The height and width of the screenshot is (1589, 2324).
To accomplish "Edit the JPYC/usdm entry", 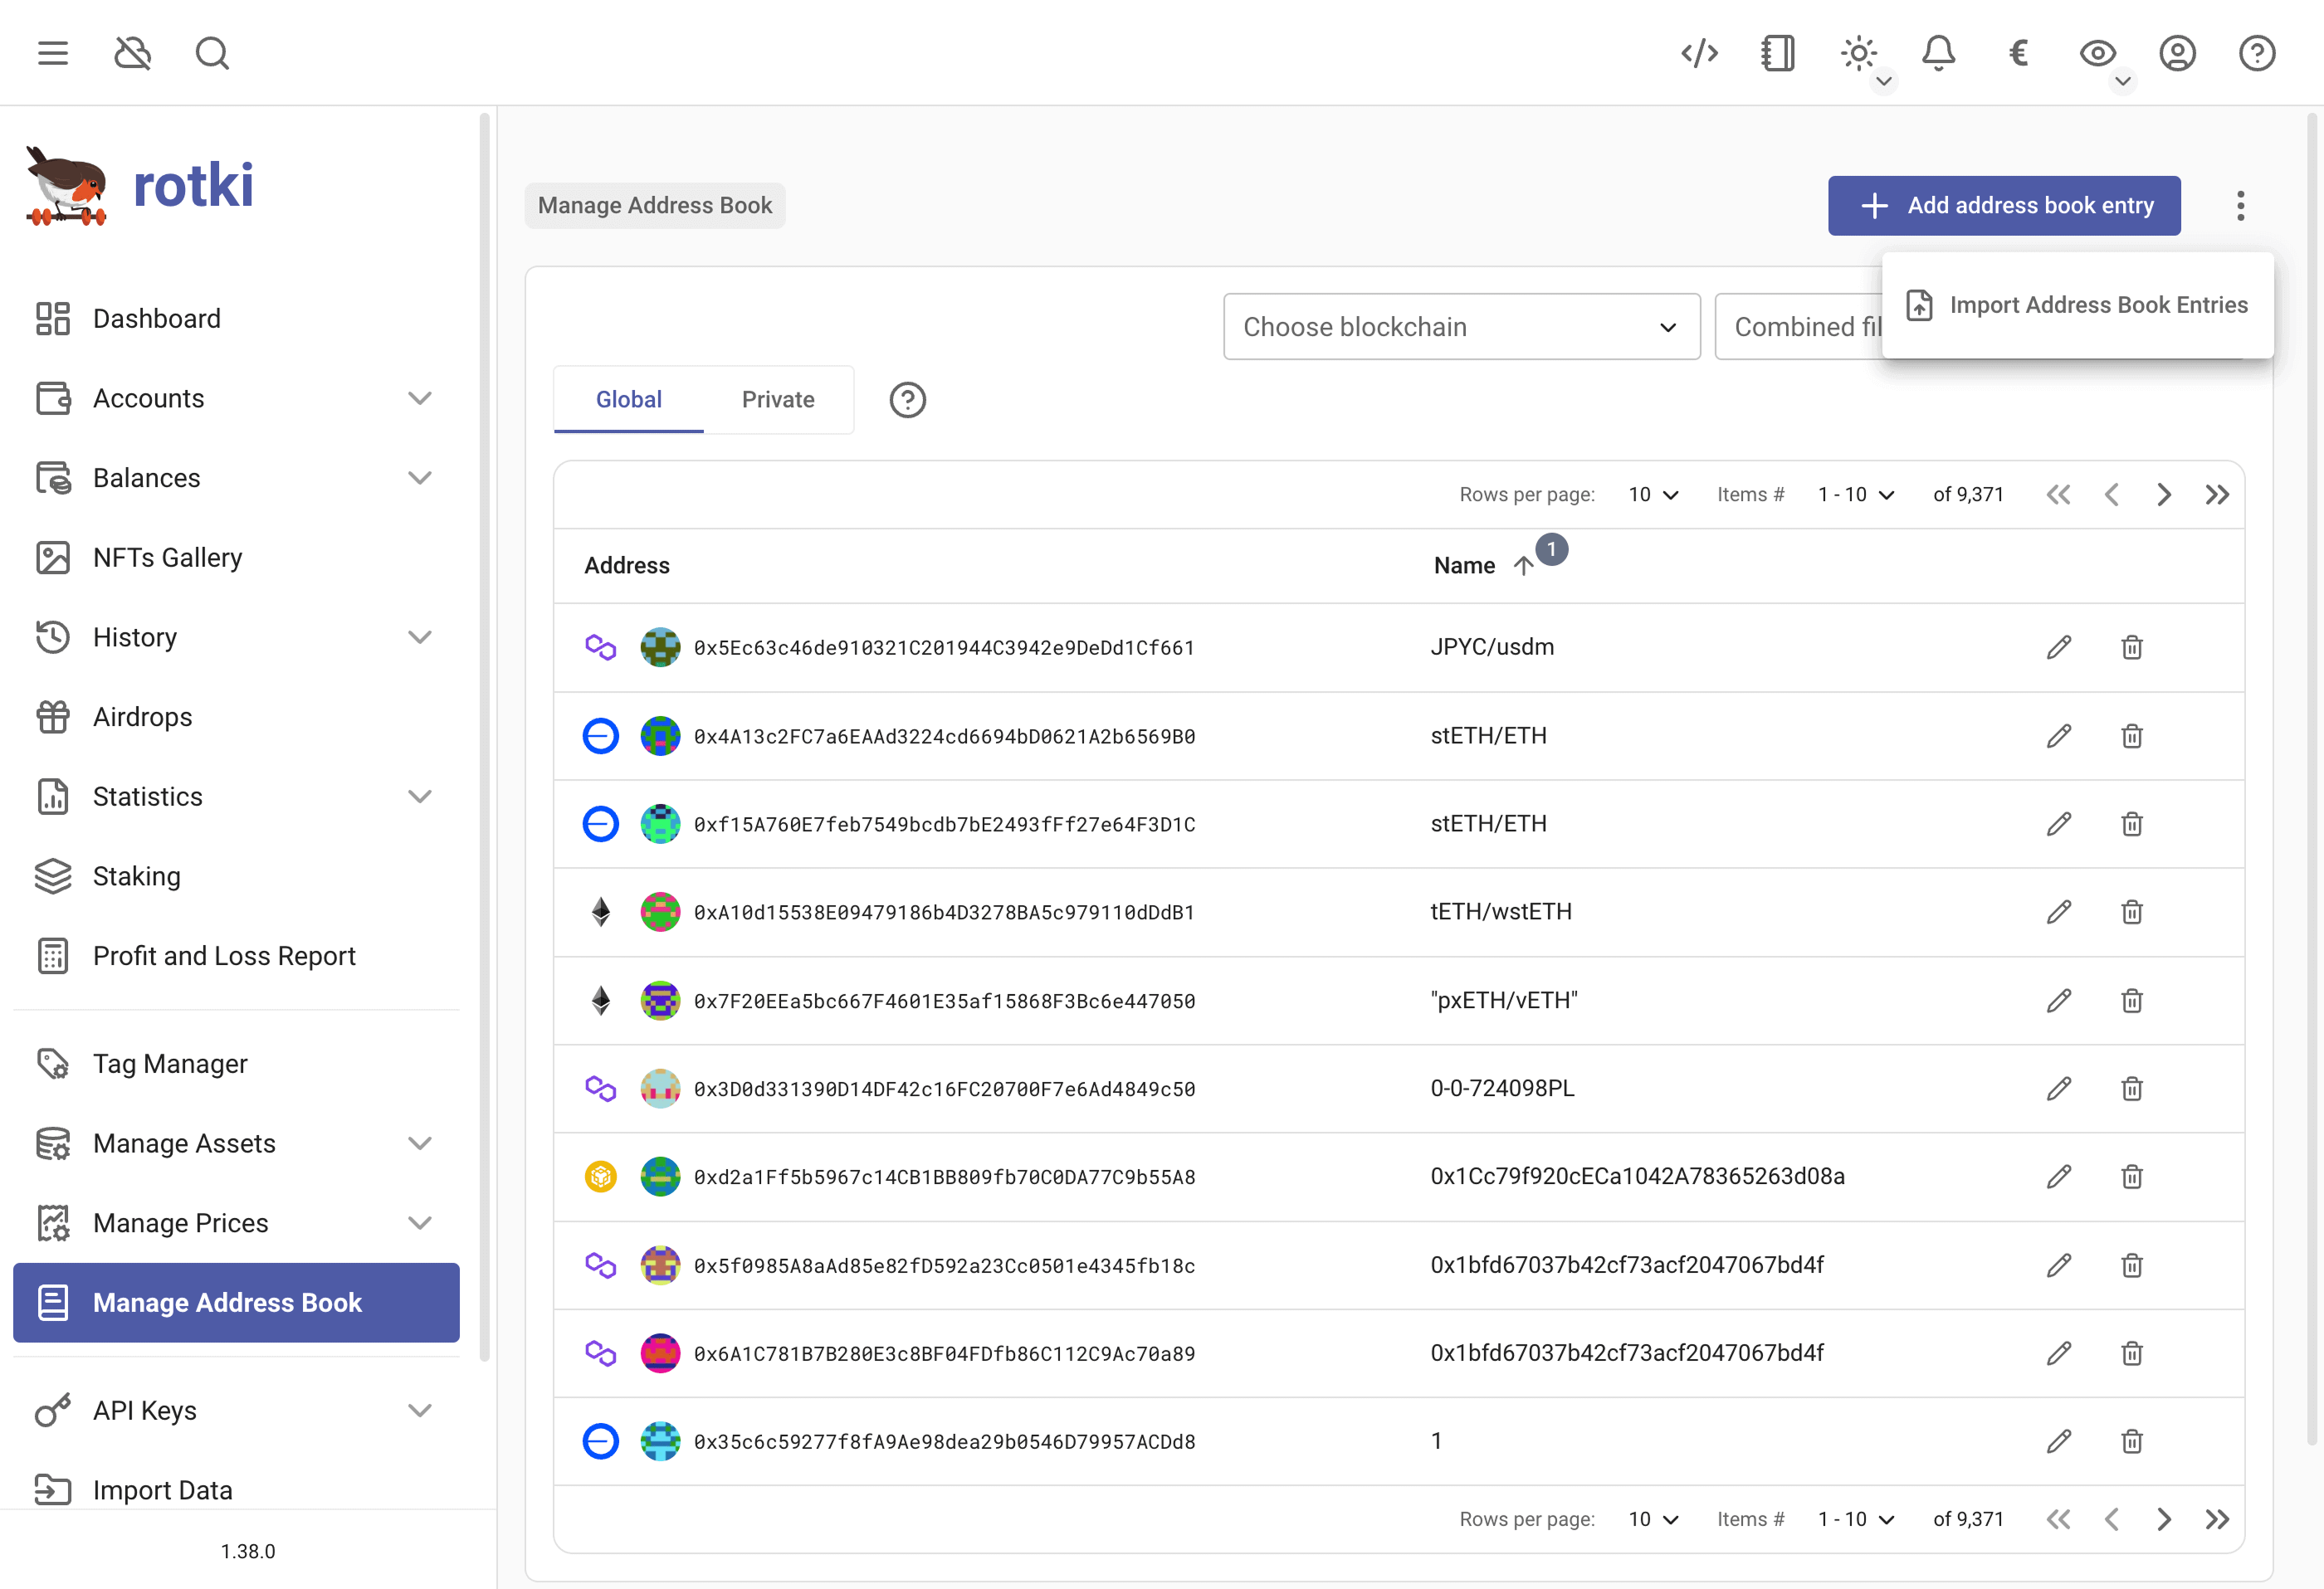I will (x=2058, y=648).
